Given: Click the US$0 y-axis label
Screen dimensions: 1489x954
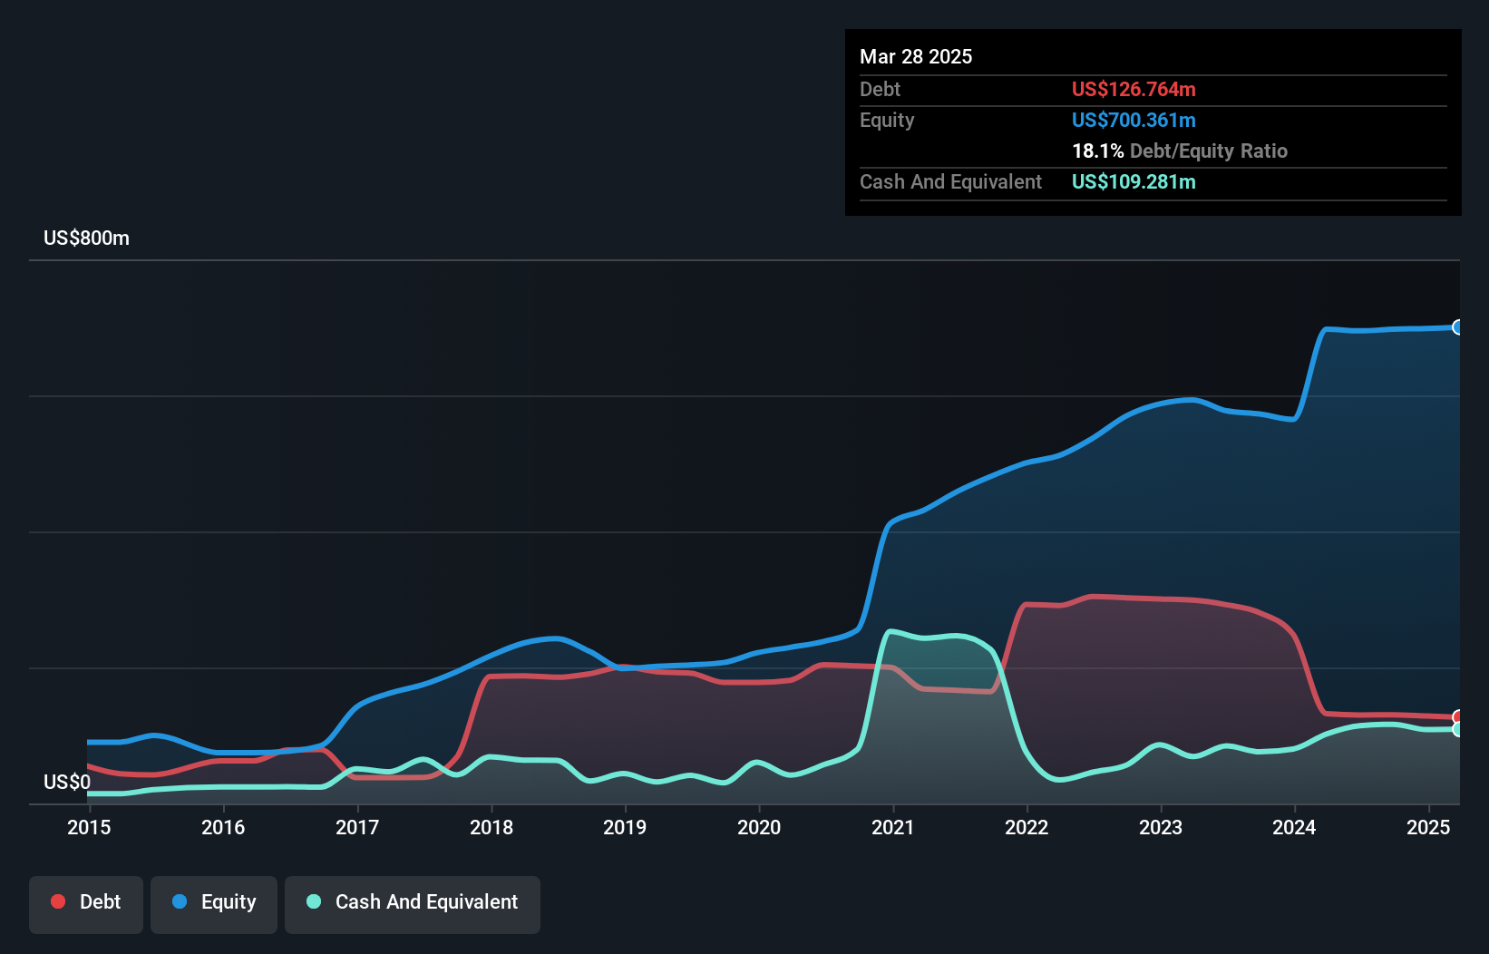Looking at the screenshot, I should 67,782.
